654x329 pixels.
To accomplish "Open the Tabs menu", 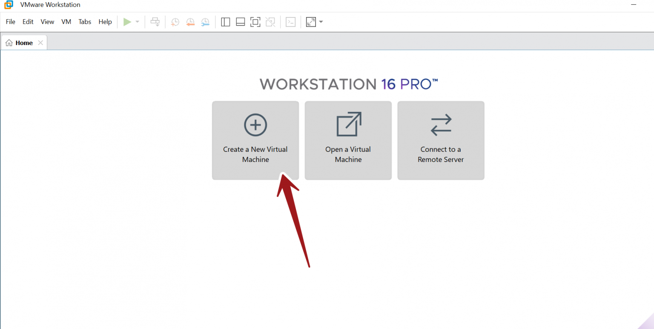I will coord(84,22).
